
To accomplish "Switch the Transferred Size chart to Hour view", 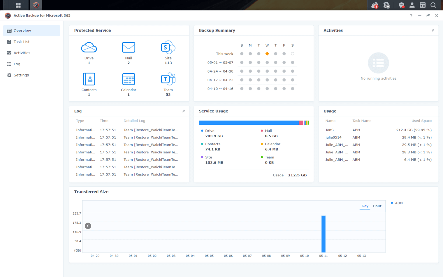I will (377, 206).
